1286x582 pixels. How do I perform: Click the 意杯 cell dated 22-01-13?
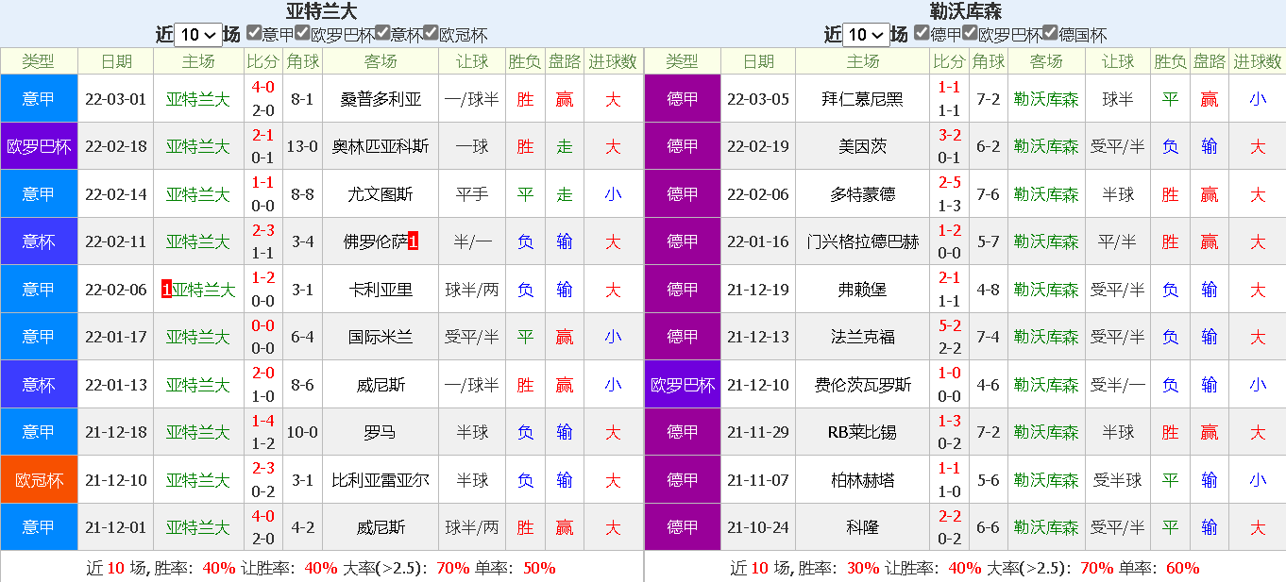tap(39, 385)
